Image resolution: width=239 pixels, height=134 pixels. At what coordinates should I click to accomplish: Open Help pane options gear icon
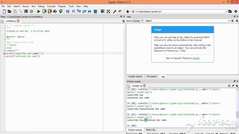pyautogui.click(x=237, y=21)
